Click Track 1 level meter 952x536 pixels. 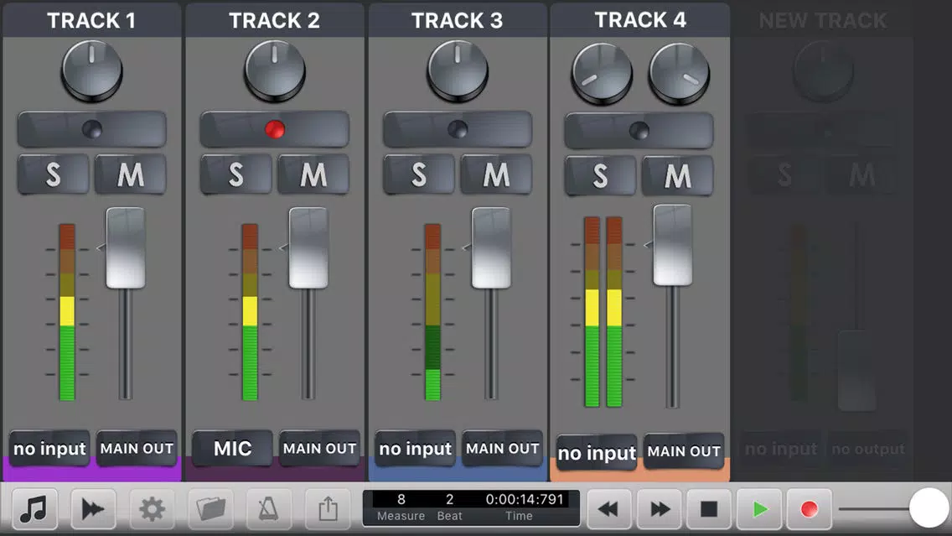pyautogui.click(x=67, y=312)
